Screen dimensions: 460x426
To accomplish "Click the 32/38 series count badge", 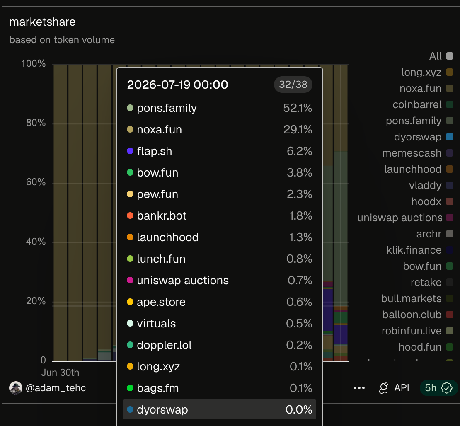I will click(293, 85).
